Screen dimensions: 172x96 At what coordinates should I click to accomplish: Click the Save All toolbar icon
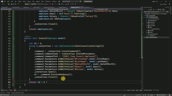16,4
